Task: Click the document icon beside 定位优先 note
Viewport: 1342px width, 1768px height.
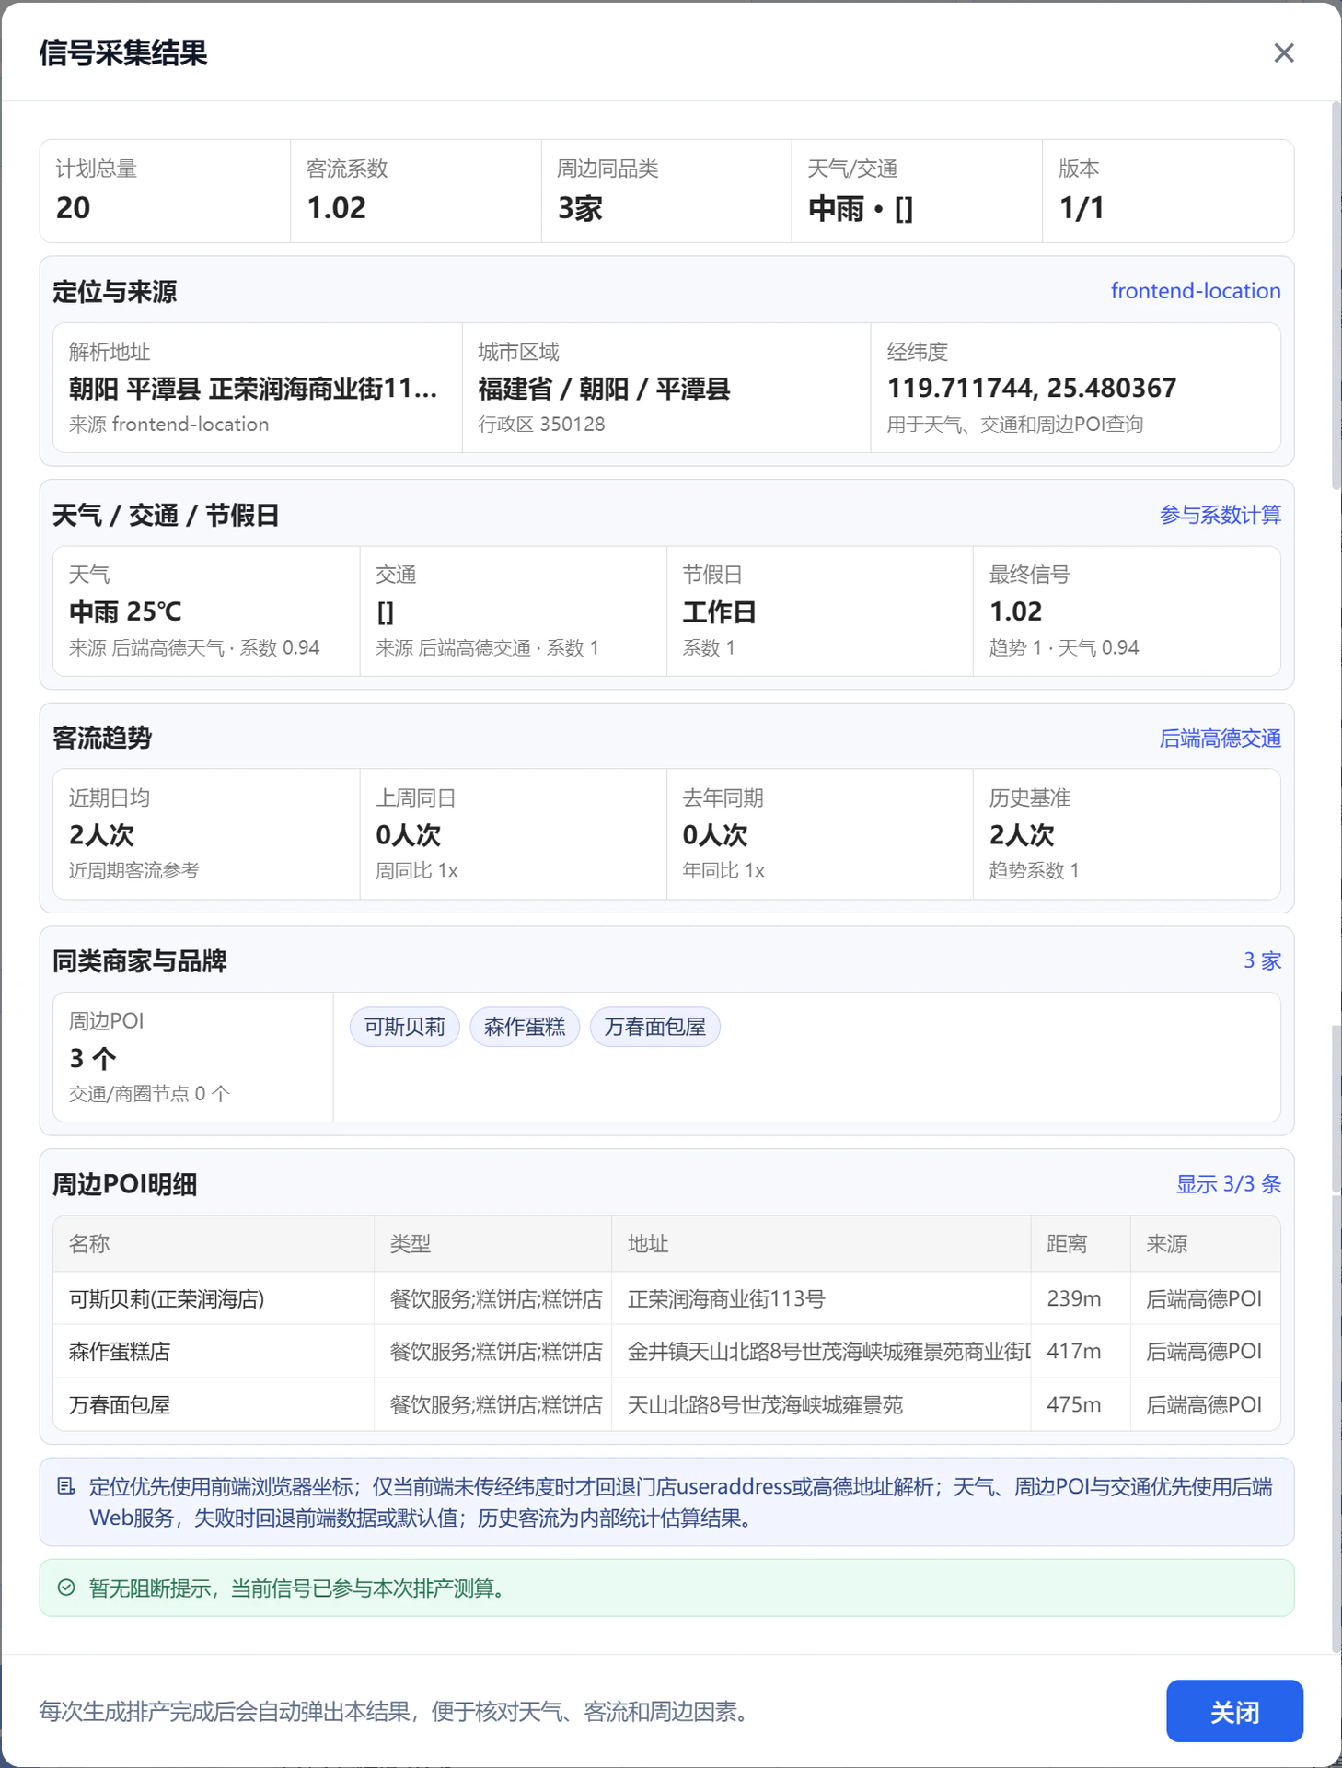Action: (x=66, y=1486)
